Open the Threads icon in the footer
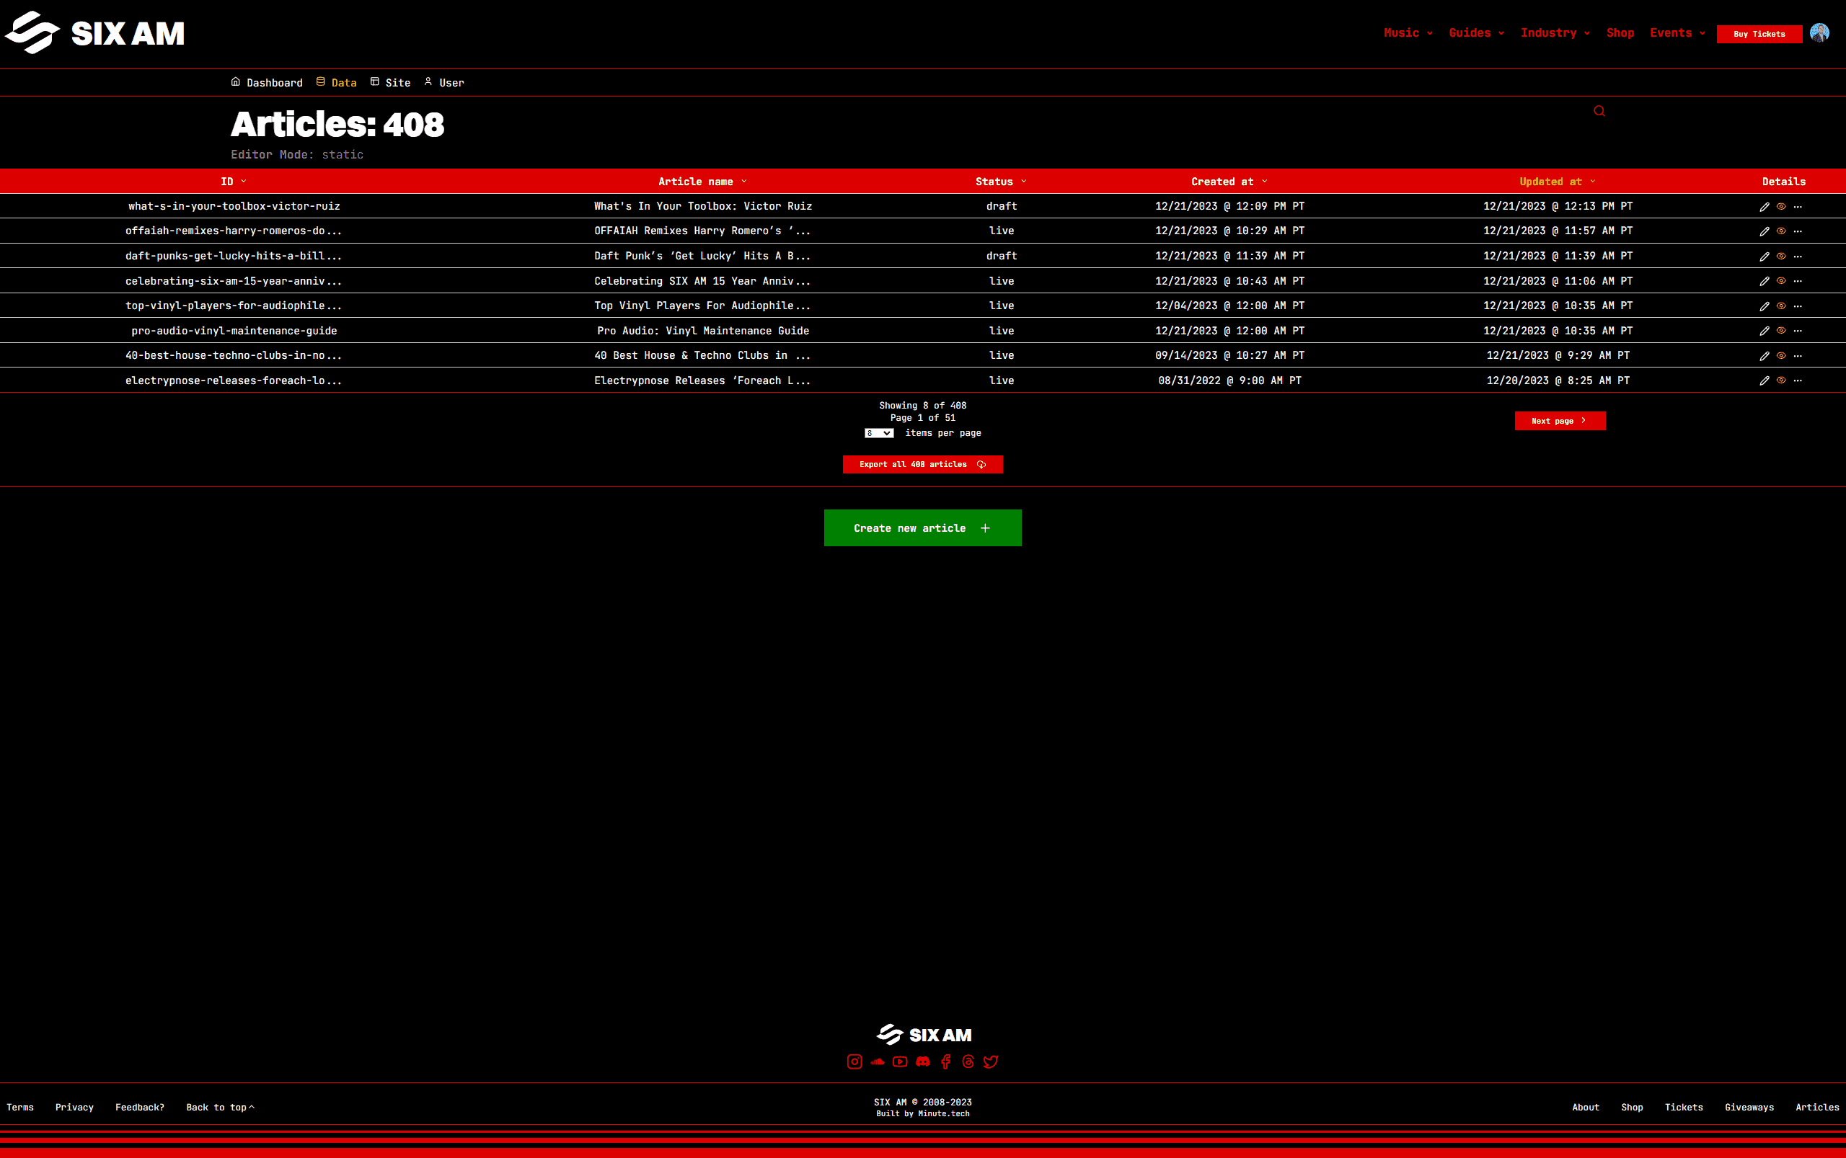 pyautogui.click(x=968, y=1061)
